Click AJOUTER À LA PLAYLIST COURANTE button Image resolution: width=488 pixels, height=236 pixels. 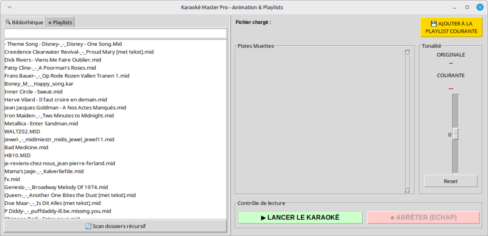point(451,28)
